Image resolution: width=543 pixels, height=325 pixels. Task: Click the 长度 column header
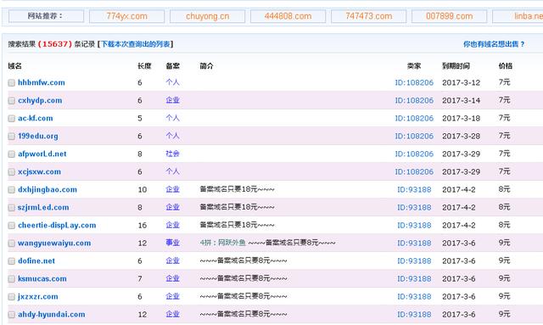coord(144,66)
